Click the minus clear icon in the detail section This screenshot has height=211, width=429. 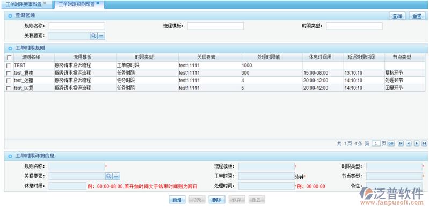pyautogui.click(x=117, y=176)
